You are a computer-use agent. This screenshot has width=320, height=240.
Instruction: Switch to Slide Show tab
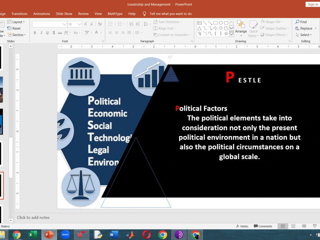point(64,14)
